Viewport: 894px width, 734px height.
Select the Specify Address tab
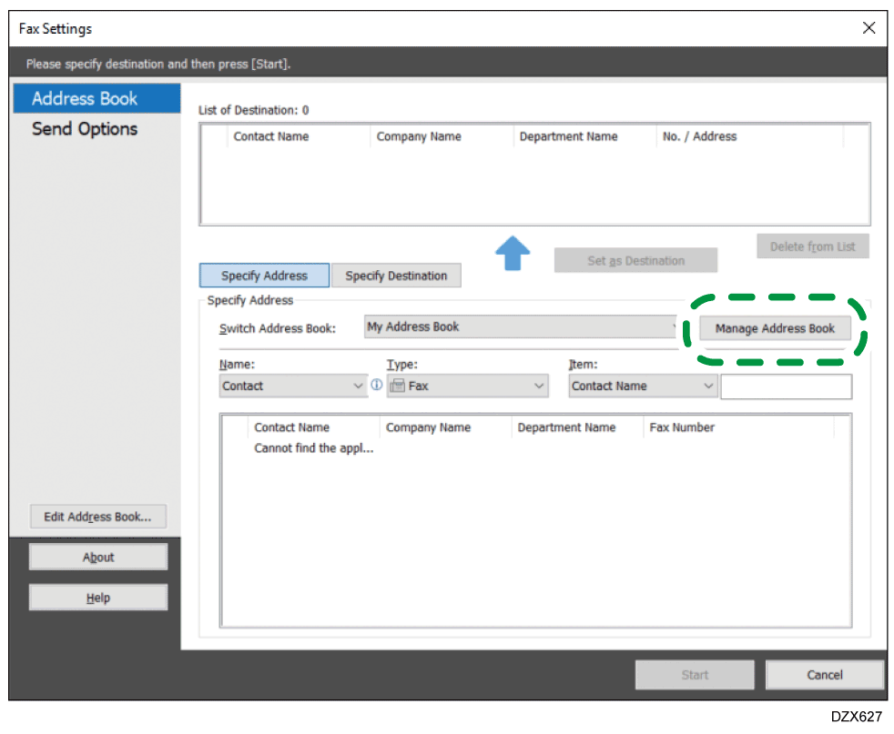pyautogui.click(x=264, y=276)
